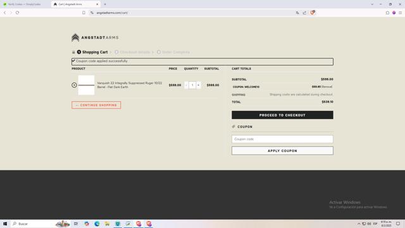The image size is (405, 228).
Task: Remove the applied WELCOME10 coupon
Action: click(327, 87)
